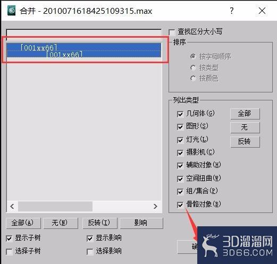Click the list's right scroll arrow

[155, 206]
